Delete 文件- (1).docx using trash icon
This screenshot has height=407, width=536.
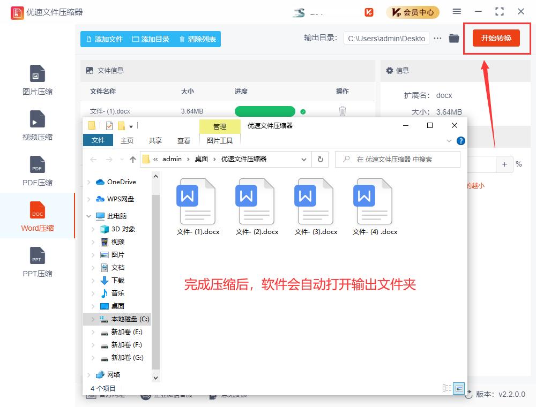pyautogui.click(x=342, y=111)
